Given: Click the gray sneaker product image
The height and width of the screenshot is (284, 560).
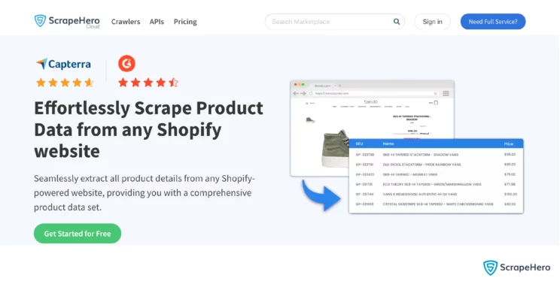Looking at the screenshot, I should click(335, 149).
